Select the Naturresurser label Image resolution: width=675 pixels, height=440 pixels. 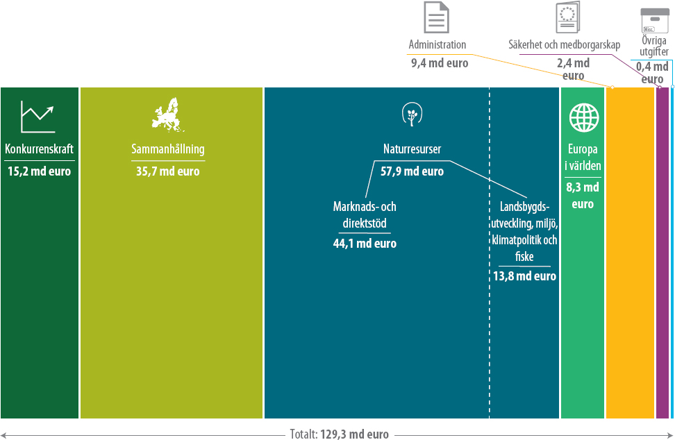pos(412,149)
